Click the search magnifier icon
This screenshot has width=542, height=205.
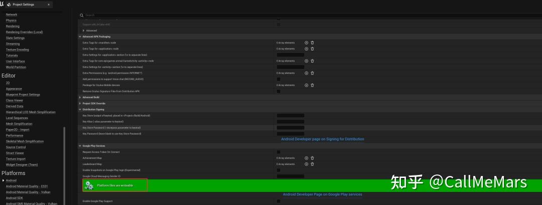(82, 15)
